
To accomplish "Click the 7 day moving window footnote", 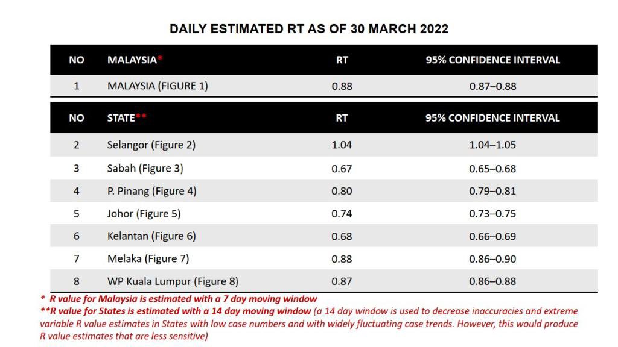I will [179, 299].
